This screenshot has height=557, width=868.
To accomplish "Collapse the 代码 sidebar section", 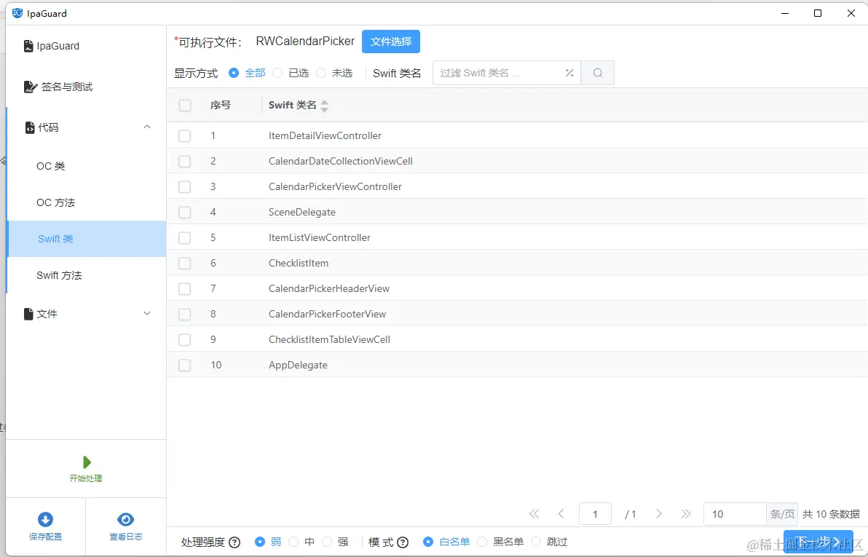I will click(147, 127).
